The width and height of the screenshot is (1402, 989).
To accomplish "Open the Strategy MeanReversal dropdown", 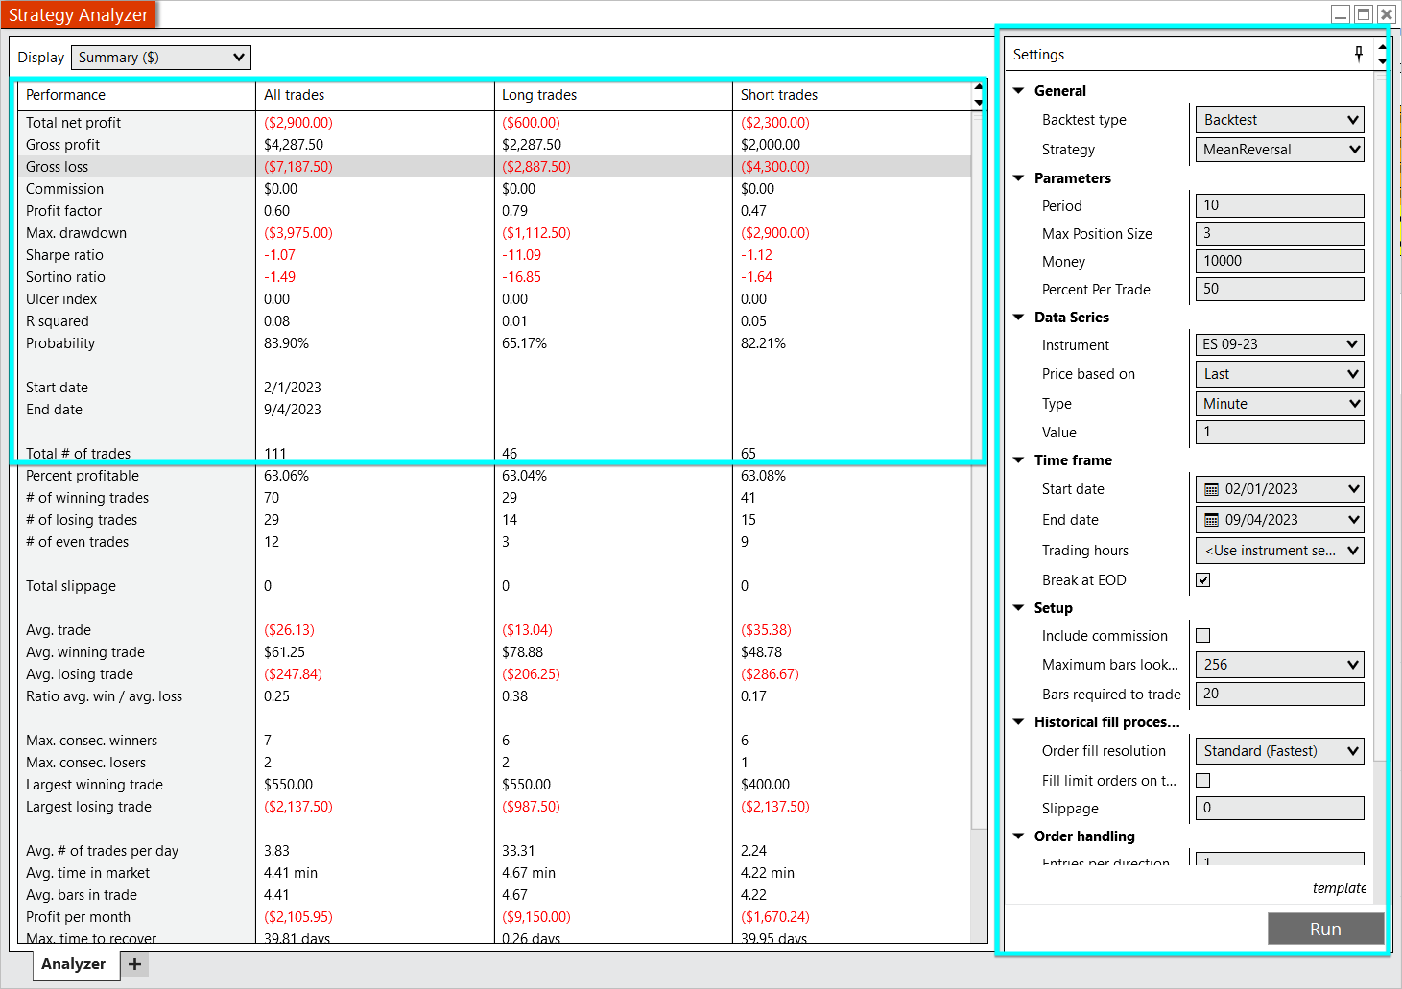I will (x=1280, y=150).
